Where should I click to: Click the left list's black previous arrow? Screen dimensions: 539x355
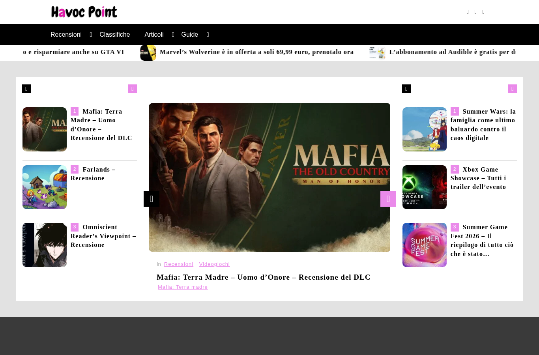click(x=26, y=89)
